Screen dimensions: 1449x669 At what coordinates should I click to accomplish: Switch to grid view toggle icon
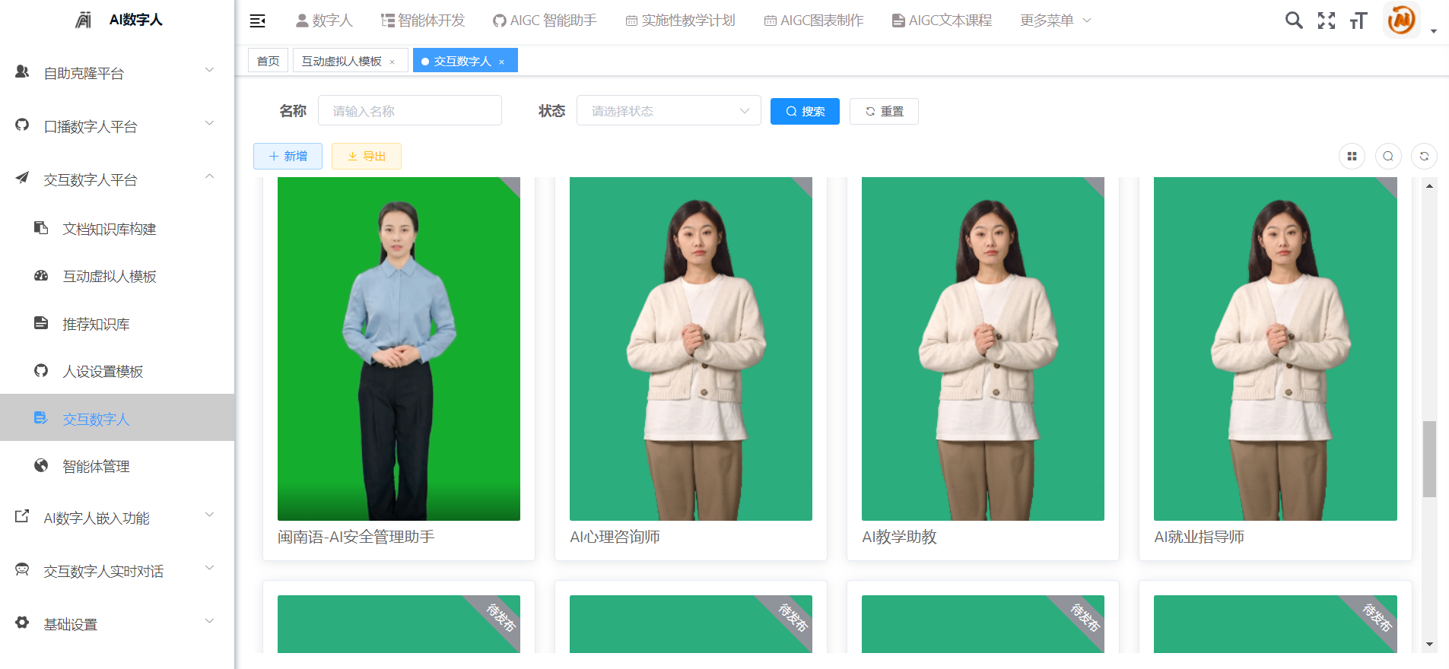coord(1352,156)
